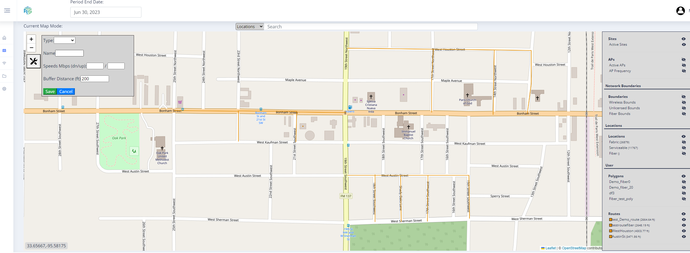690x253 pixels.
Task: Toggle visibility of Sites group
Action: click(x=683, y=39)
